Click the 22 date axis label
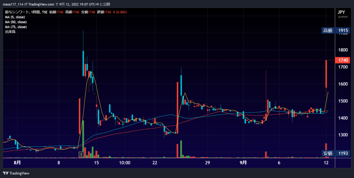 [155, 163]
